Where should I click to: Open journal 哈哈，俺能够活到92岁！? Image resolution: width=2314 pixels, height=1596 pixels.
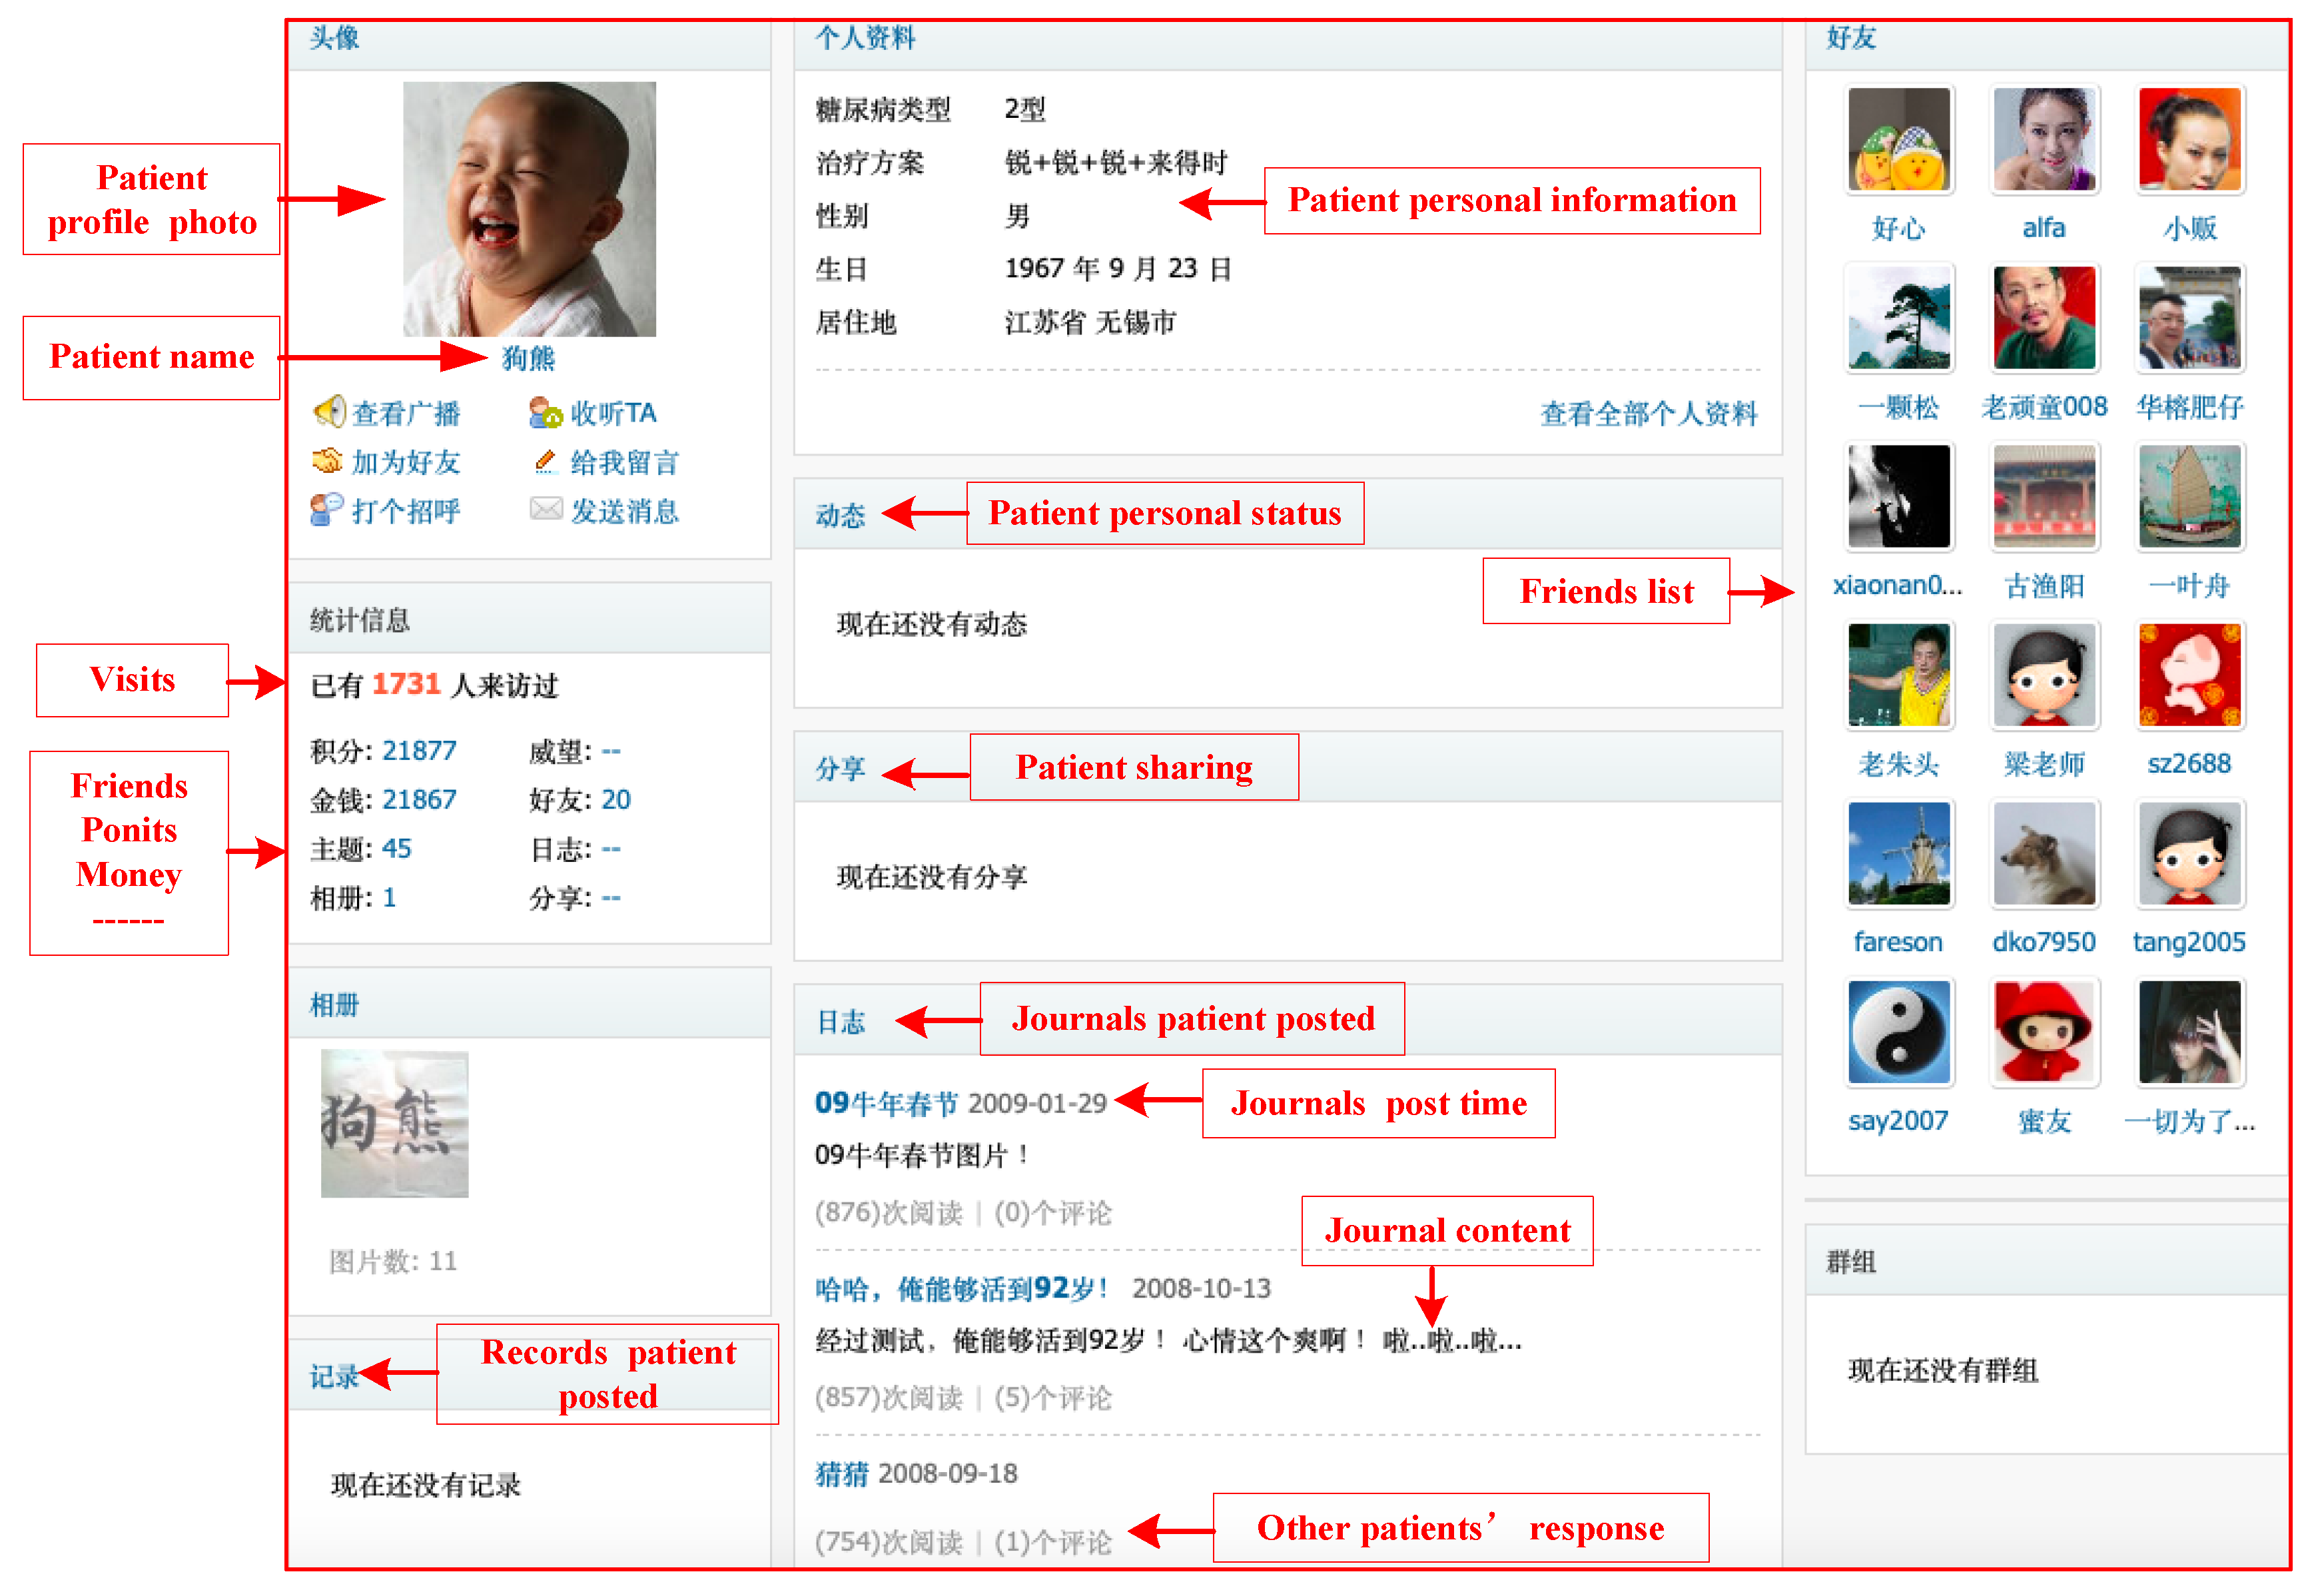[961, 1288]
